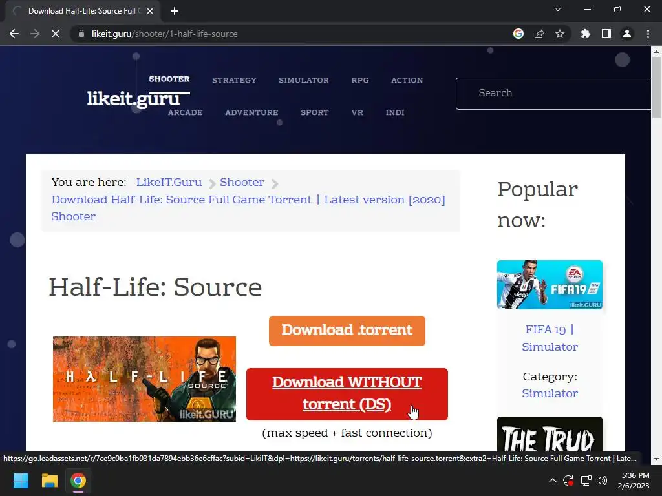
Task: Open the Extensions puzzle icon
Action: tap(586, 34)
